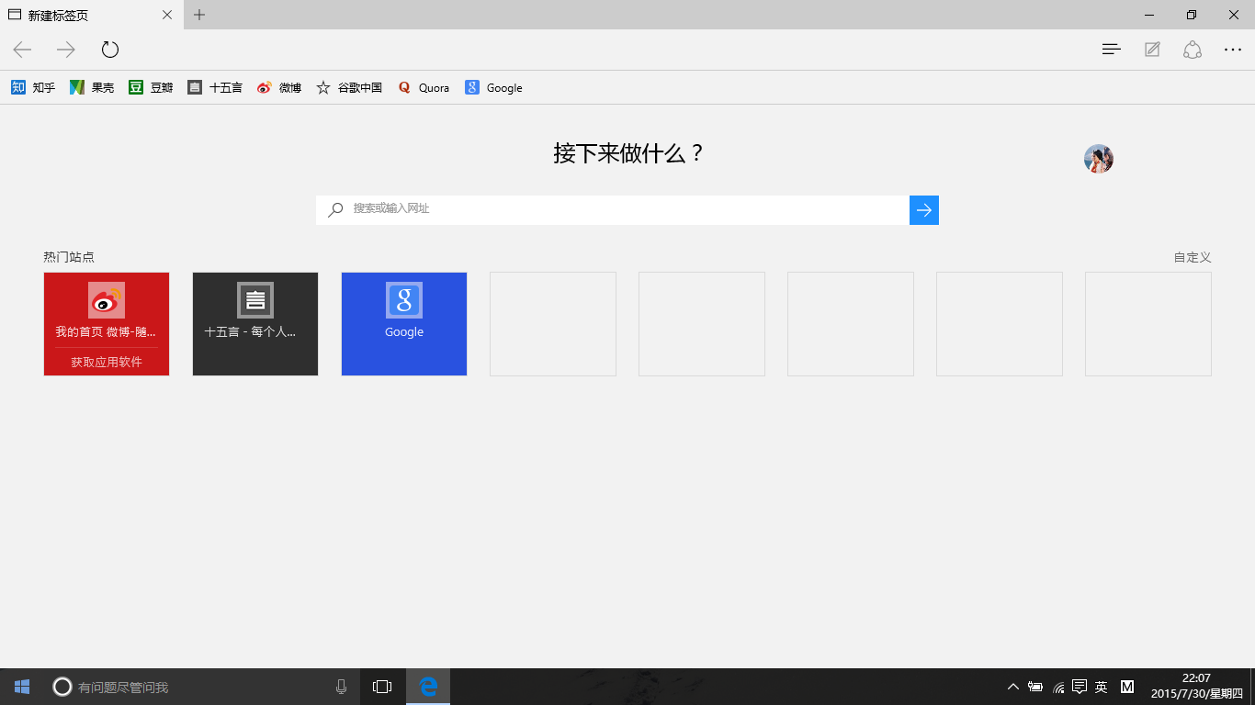Make a web note
This screenshot has height=705, width=1255.
pyautogui.click(x=1152, y=50)
